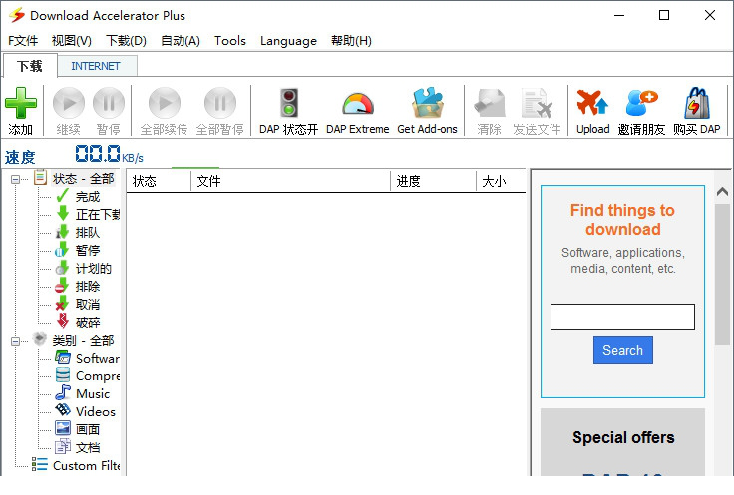The image size is (734, 495).
Task: Select the 暂停 (Paused) tree filter
Action: (88, 251)
